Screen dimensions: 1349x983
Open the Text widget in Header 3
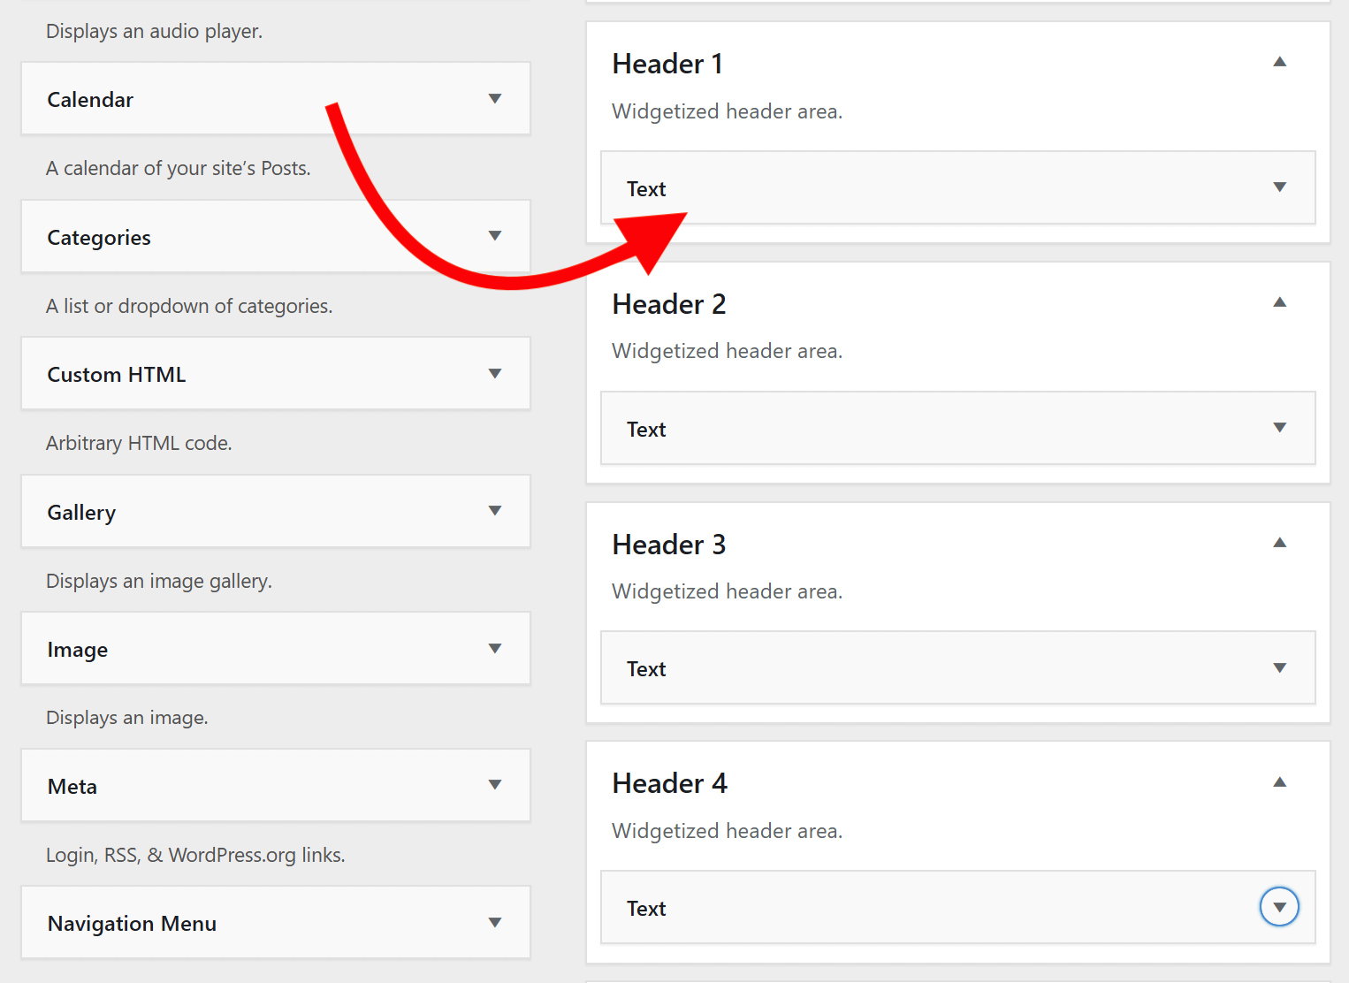(1279, 667)
